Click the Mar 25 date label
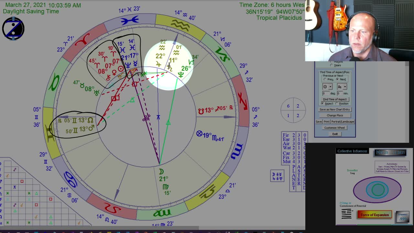Viewport: 414px width, 233px height. (390, 152)
